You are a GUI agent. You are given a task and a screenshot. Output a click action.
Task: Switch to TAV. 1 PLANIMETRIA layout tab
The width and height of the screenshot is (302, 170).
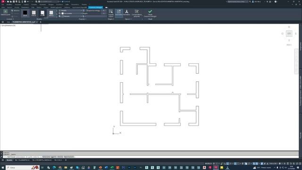click(x=22, y=160)
